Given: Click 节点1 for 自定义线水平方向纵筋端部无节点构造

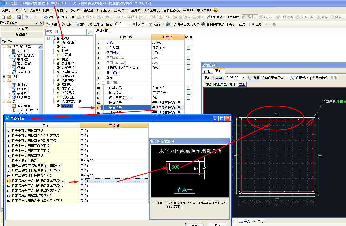Looking at the screenshot, I should pos(114,181).
